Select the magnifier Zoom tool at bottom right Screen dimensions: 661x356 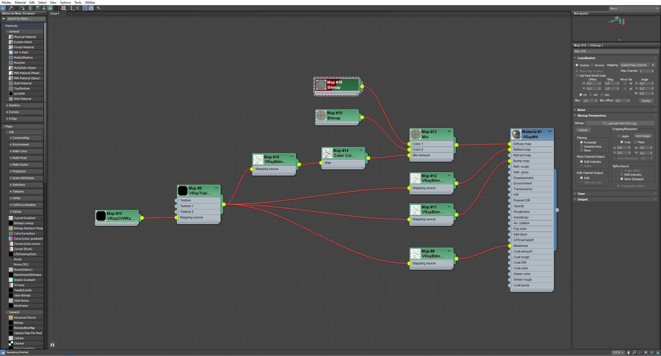634,352
